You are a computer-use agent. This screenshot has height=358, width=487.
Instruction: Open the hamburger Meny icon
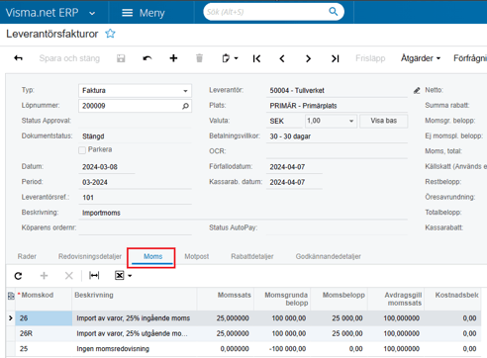tap(127, 13)
